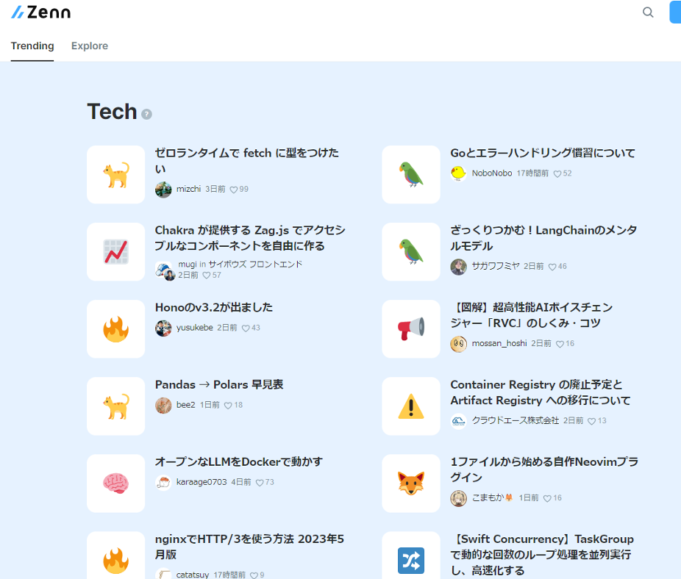
Task: Click the heart icon showing 73 likes
Action: pyautogui.click(x=260, y=483)
